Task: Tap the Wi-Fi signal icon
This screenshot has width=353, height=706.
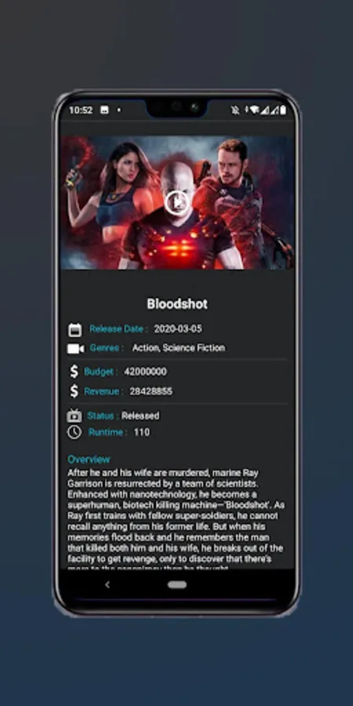Action: [254, 110]
